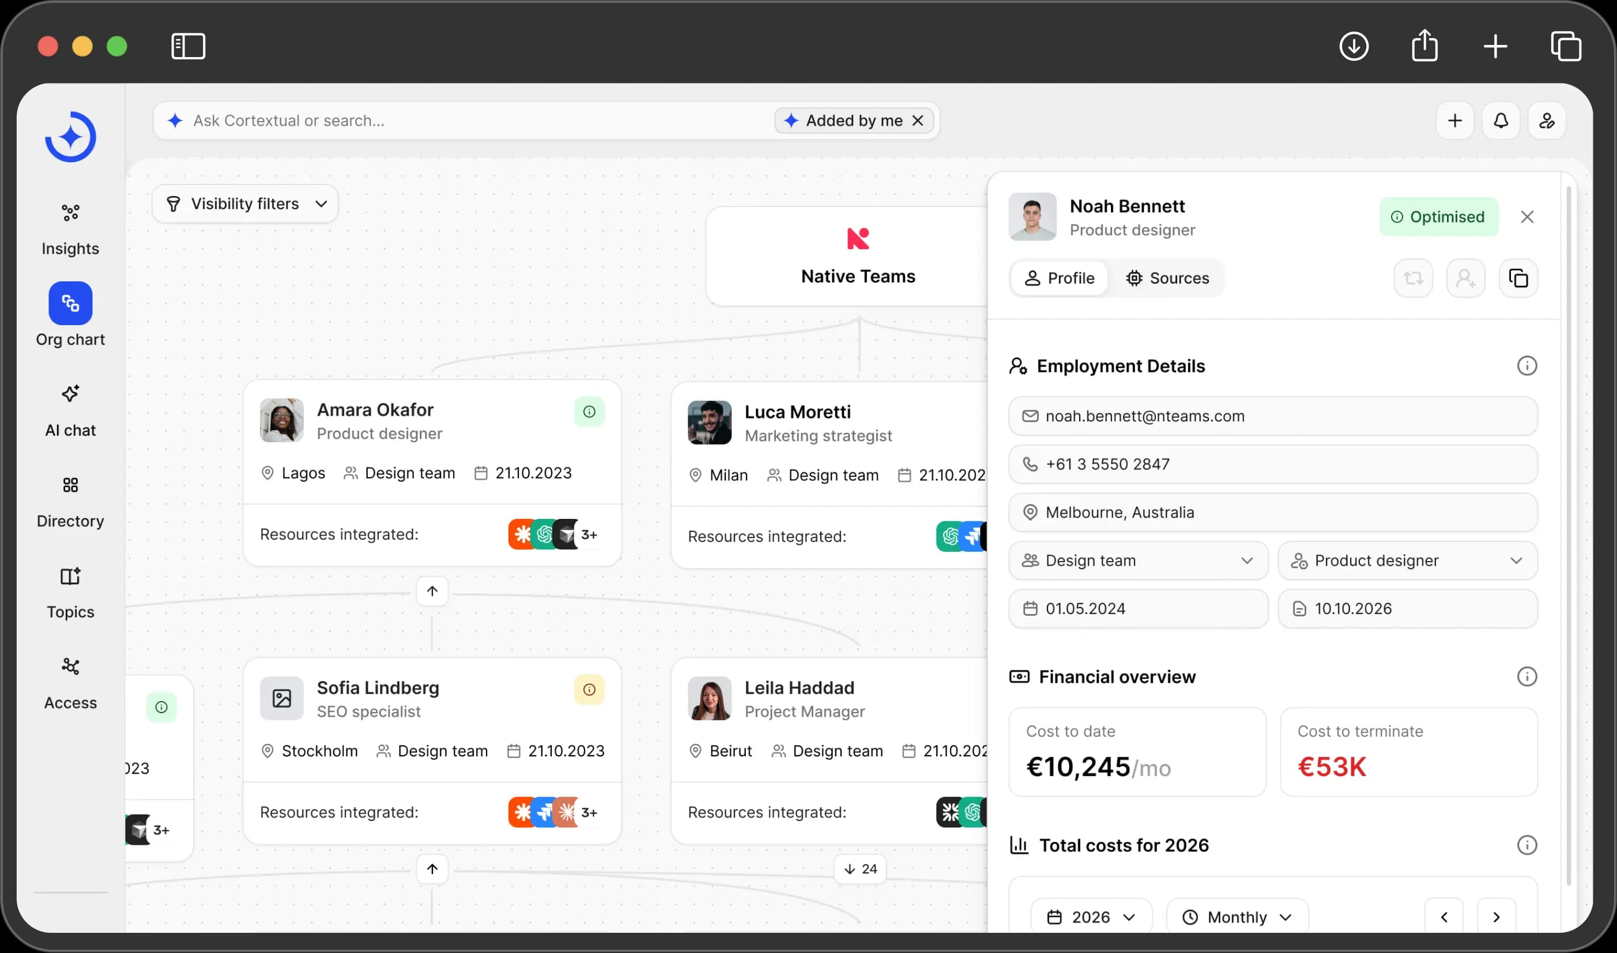Expand the Visibility filters dropdown

244,204
